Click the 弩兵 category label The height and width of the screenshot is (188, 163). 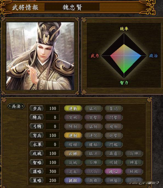[x=37, y=135]
